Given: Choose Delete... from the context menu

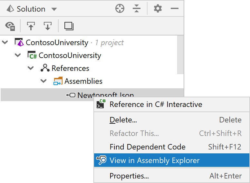Looking at the screenshot, I should pos(172,120).
